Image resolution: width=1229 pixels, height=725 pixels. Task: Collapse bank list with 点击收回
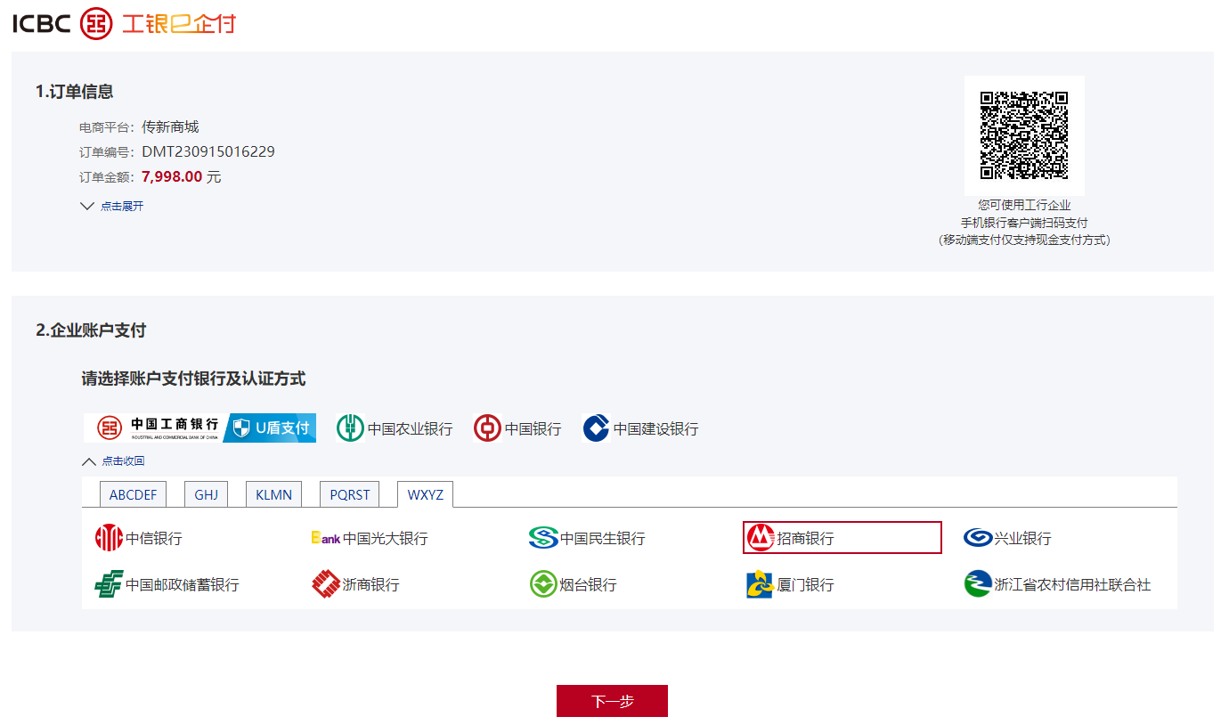(113, 461)
